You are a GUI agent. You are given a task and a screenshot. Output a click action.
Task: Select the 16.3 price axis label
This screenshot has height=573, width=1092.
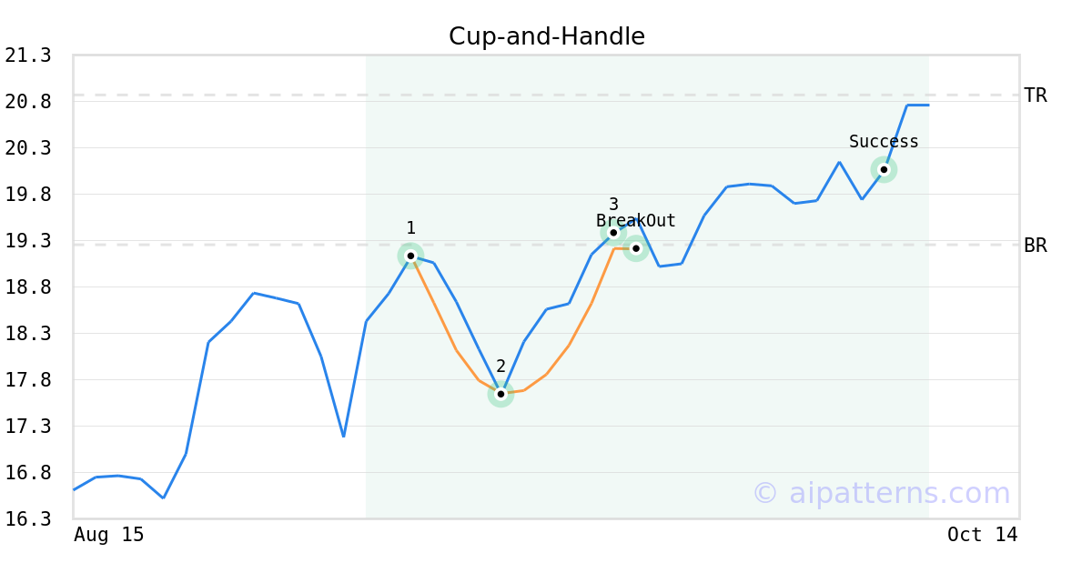(28, 519)
